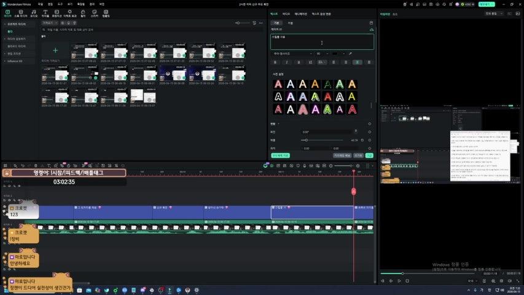Image resolution: width=524 pixels, height=295 pixels.
Task: Expand the 프로젝트 미디어 tree item
Action: tap(4, 24)
